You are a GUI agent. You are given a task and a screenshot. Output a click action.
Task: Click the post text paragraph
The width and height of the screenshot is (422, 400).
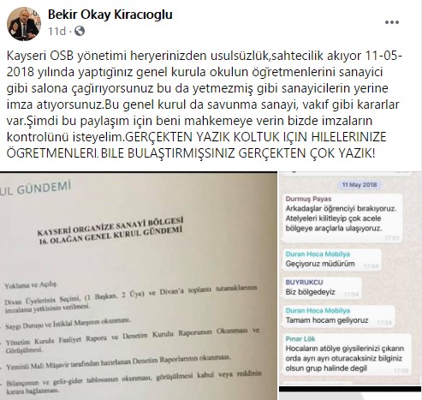coord(205,104)
